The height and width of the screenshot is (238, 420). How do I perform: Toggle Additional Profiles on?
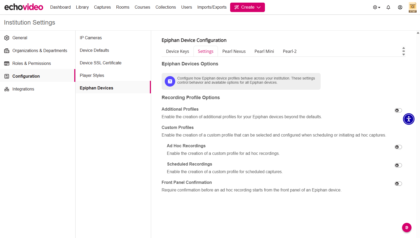point(398,110)
